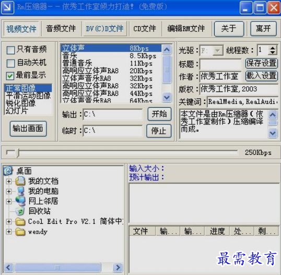
Task: Click the 250Kbps bitrate slider thumb
Action: click(x=18, y=153)
